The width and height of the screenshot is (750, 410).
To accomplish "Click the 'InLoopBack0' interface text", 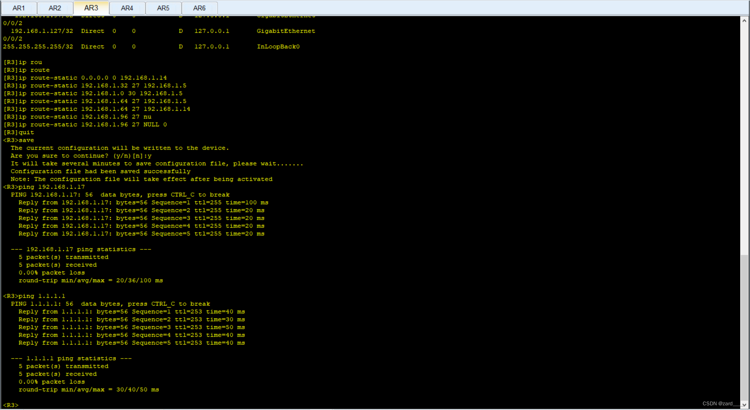I will point(278,46).
